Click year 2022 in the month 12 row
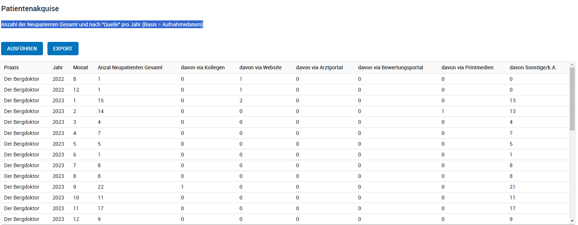Image resolution: width=578 pixels, height=225 pixels. 58,90
